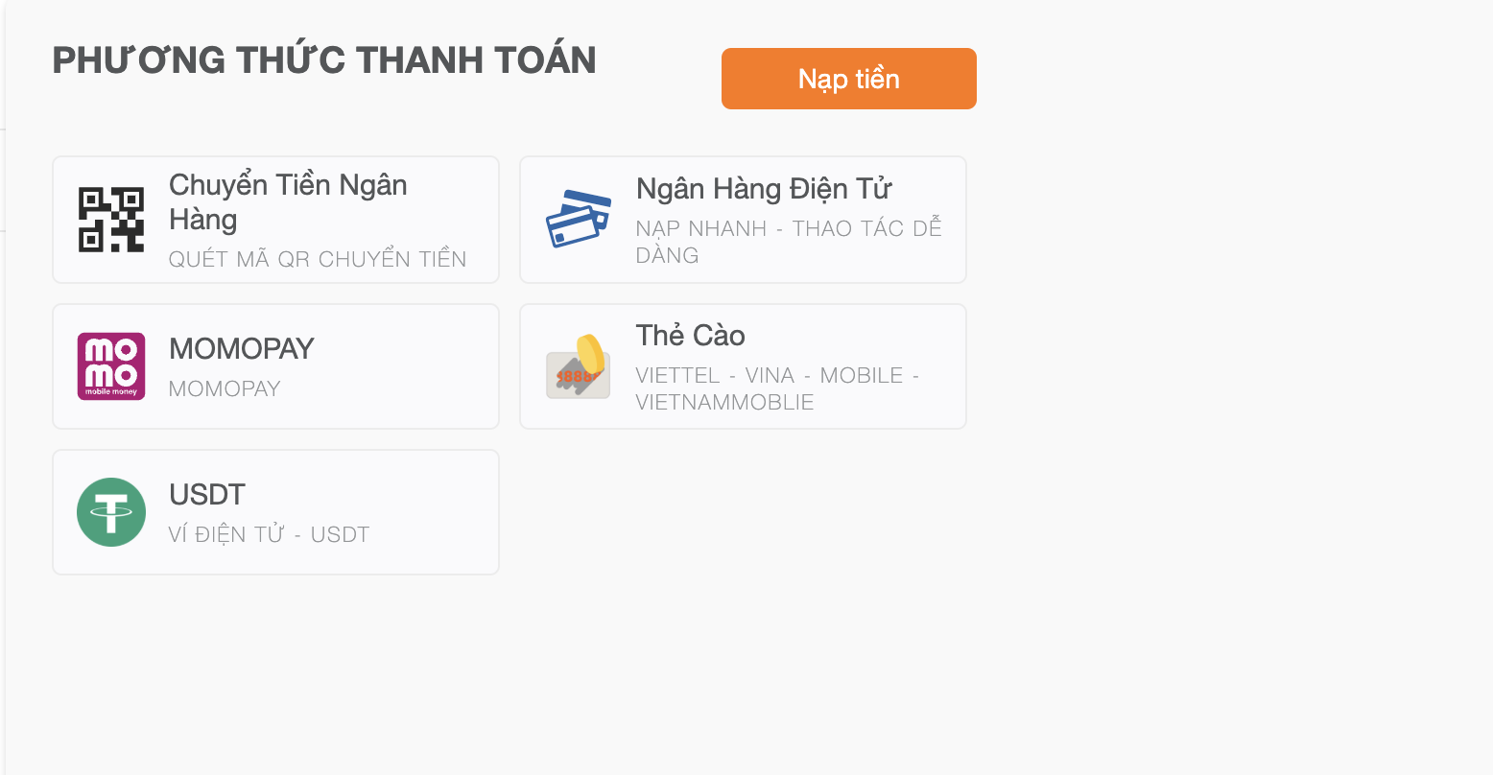Click the gold coin Thẻ Cào icon
The width and height of the screenshot is (1493, 775).
579,366
